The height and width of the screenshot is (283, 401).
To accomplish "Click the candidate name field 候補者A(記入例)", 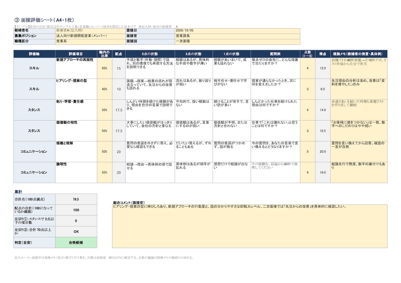I will [x=90, y=31].
